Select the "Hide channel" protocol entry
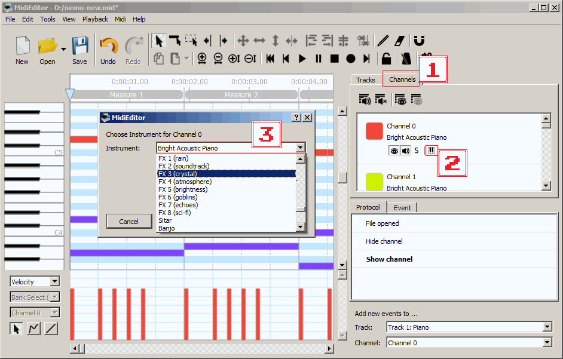Screen dimensions: 563x359 454,241
